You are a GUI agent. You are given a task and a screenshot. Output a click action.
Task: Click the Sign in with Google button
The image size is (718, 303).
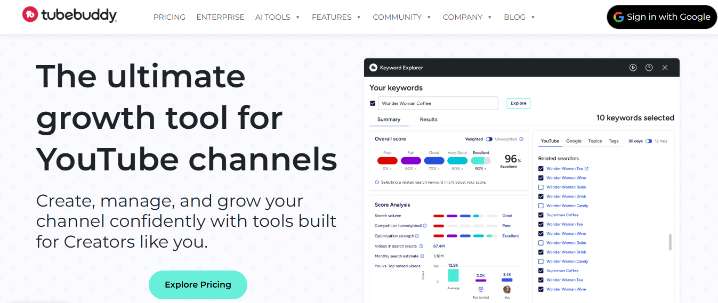click(x=661, y=17)
